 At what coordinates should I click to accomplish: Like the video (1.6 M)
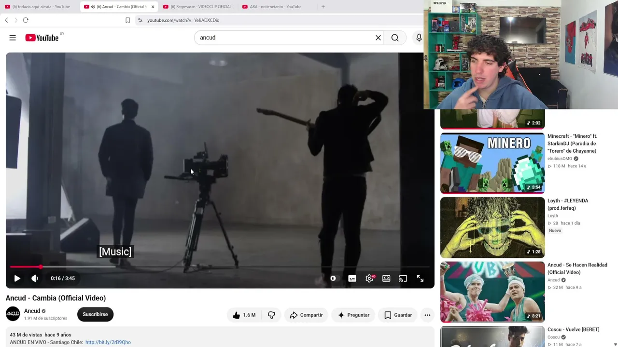244,315
